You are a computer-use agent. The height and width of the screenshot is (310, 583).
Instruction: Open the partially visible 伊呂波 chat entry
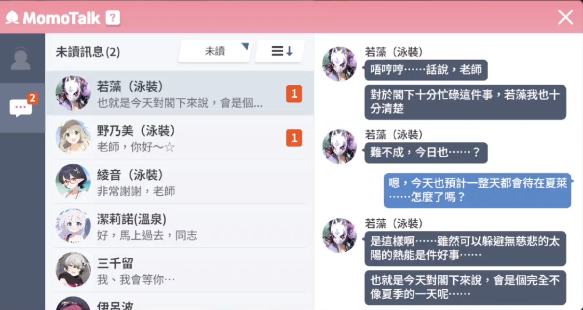coord(179,302)
